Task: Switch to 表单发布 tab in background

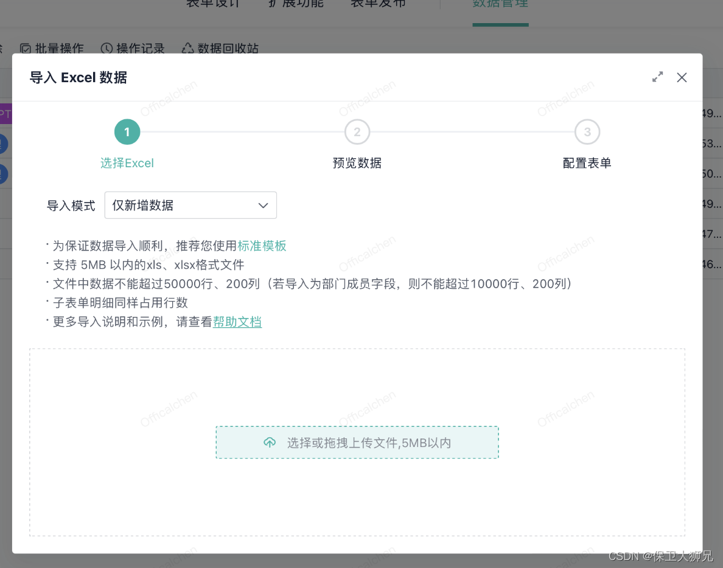Action: pyautogui.click(x=378, y=4)
